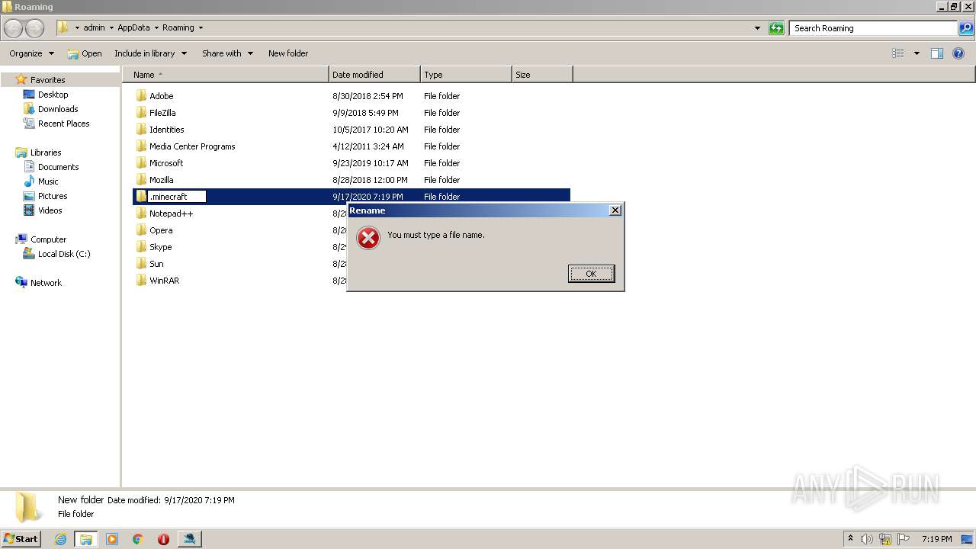Sort by Date modified column header
Viewport: 976px width, 549px height.
(374, 75)
